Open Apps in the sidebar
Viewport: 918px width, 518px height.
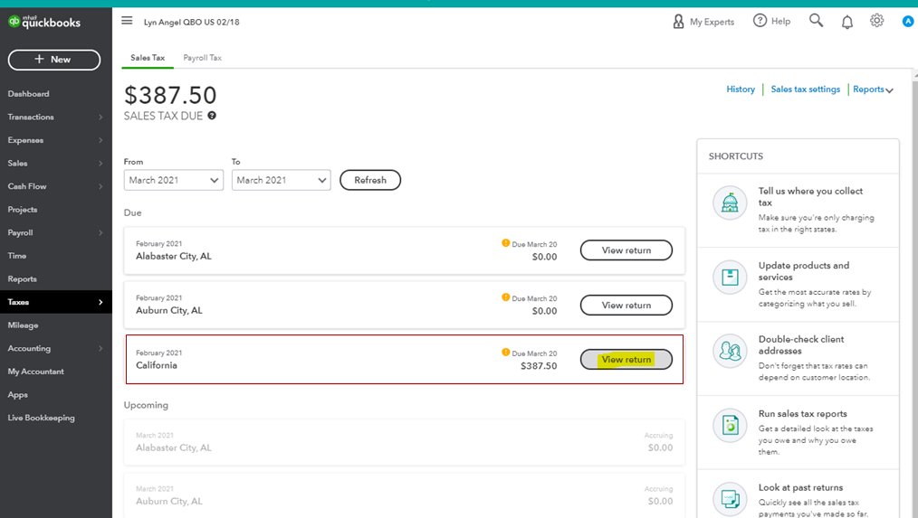pos(17,395)
